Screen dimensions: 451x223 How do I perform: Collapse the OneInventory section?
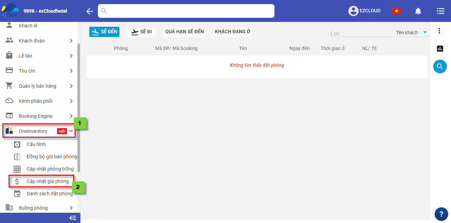tap(71, 131)
